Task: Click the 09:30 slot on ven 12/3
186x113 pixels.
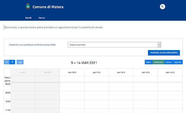Action: 121,93
